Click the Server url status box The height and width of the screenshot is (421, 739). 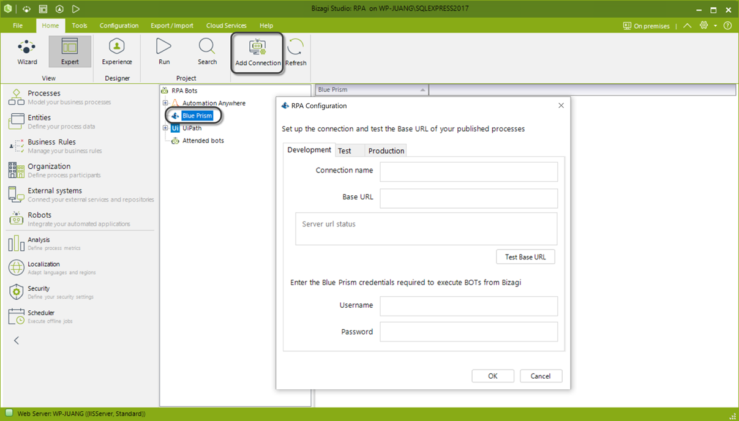click(x=426, y=229)
